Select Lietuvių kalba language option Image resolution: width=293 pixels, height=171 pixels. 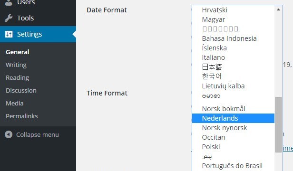(x=233, y=86)
